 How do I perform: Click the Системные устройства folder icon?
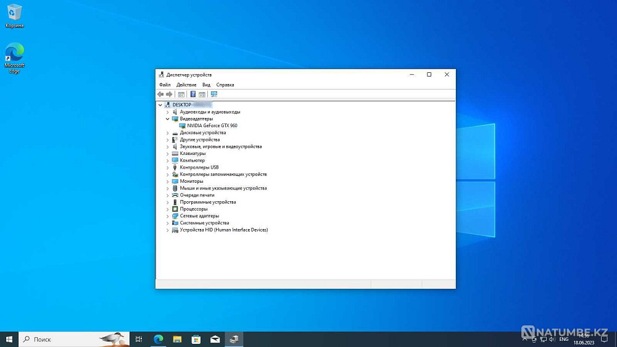[x=175, y=223]
